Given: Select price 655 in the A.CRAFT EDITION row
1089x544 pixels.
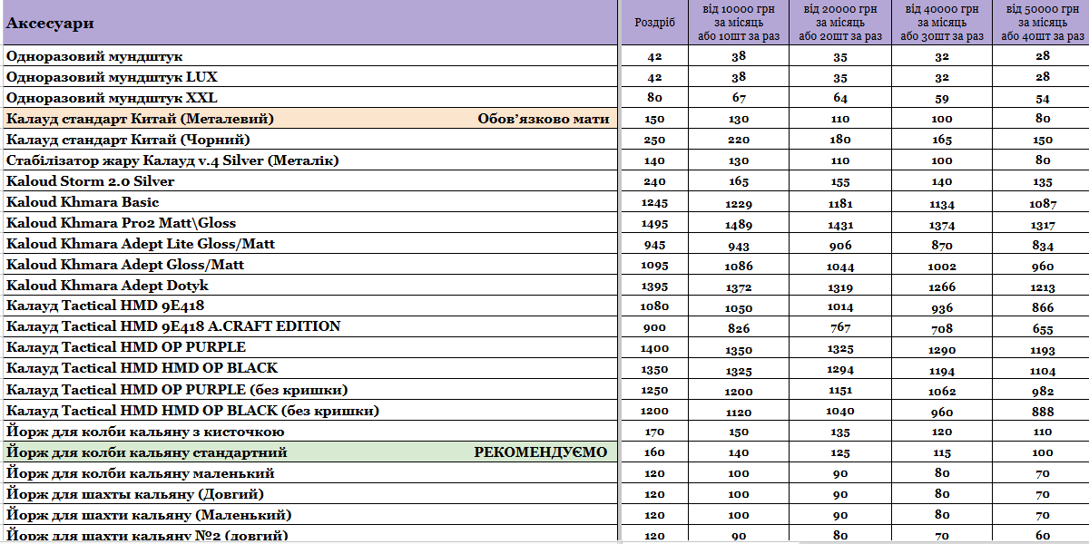Looking at the screenshot, I should (1043, 327).
